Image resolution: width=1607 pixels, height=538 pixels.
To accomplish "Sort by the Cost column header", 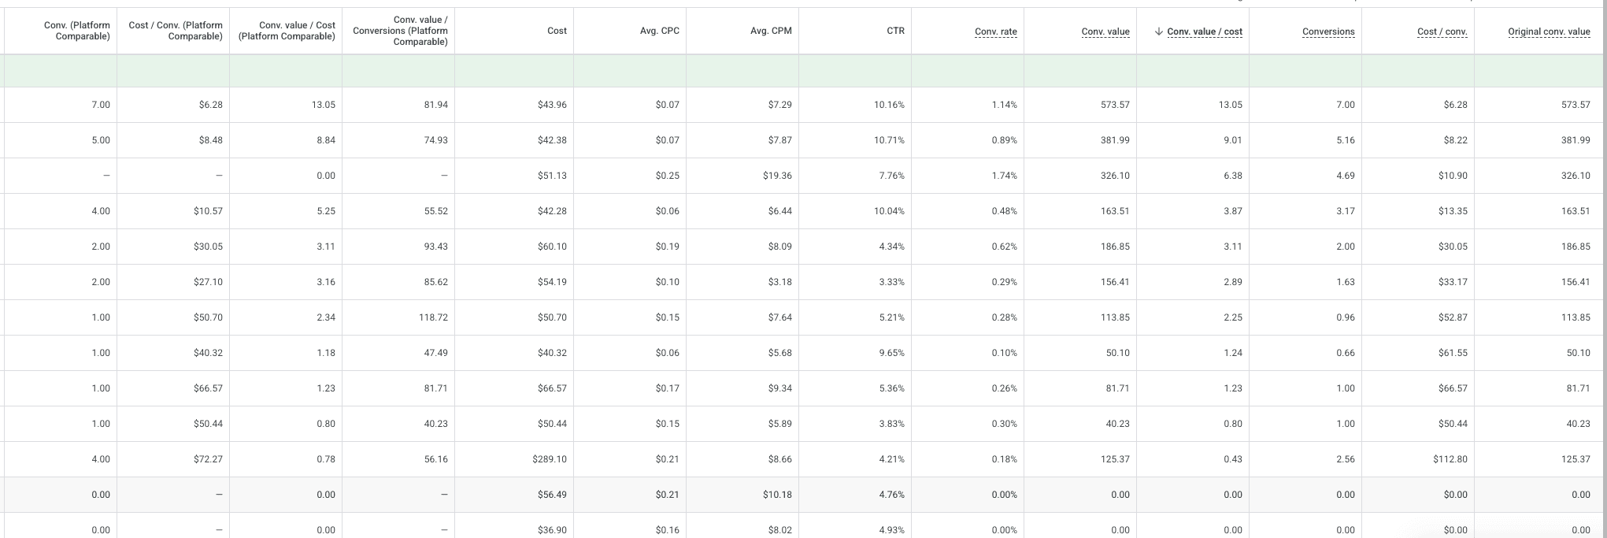I will pos(557,31).
